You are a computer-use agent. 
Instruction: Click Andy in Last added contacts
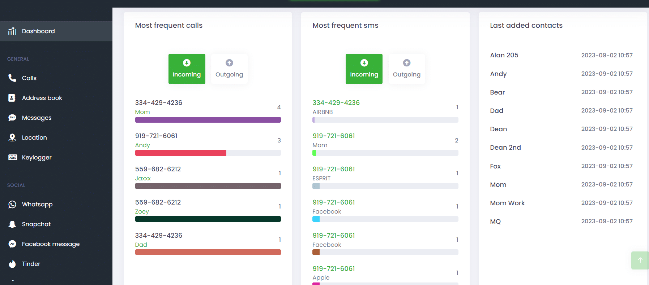pos(498,74)
